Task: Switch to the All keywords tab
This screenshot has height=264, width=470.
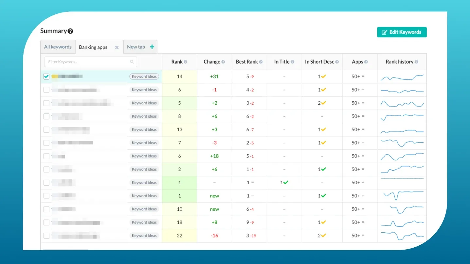Action: 58,47
